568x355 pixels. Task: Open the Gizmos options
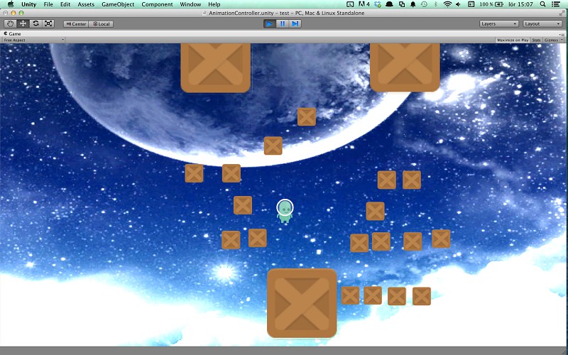coord(553,40)
